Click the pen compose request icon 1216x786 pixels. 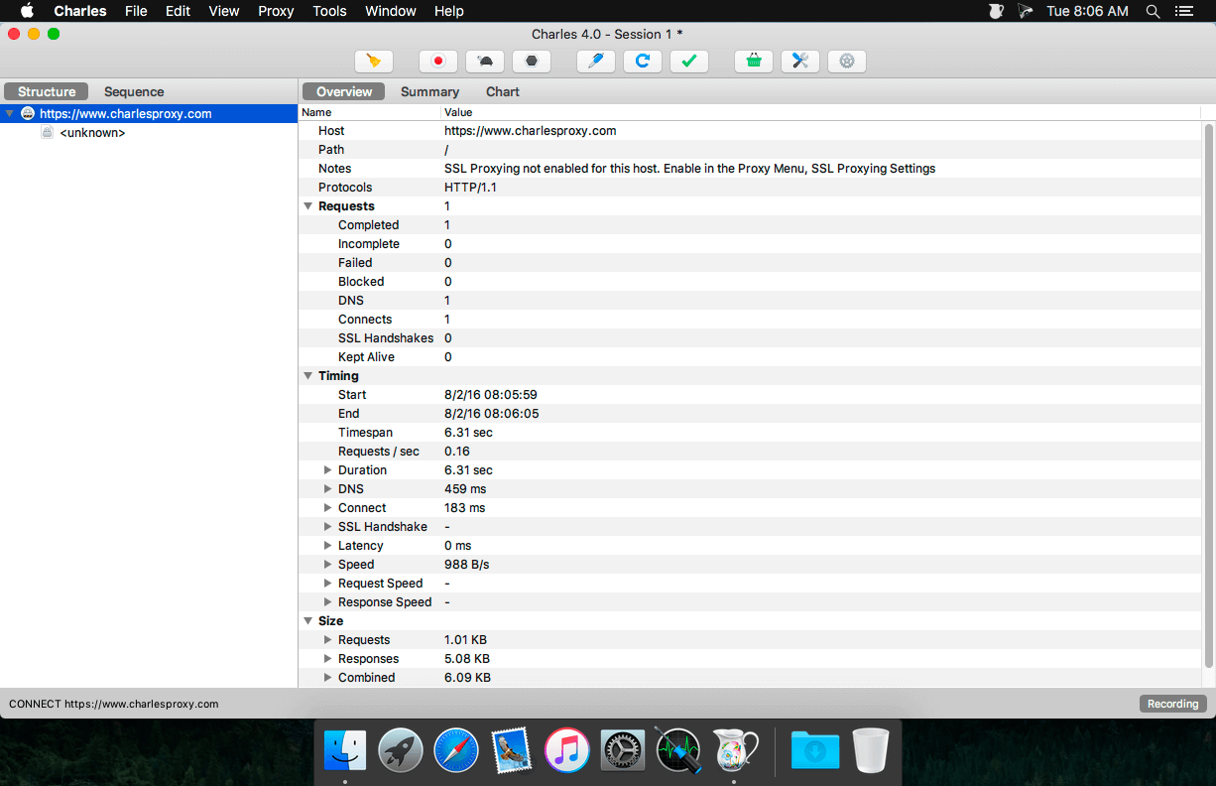[595, 62]
